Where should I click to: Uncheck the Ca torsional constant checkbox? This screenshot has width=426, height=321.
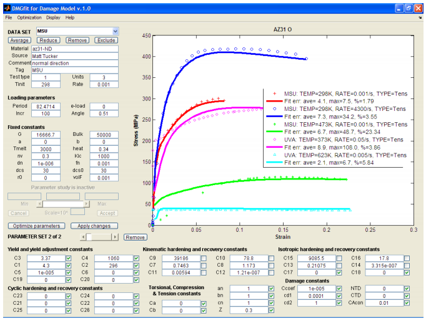[x=204, y=303]
